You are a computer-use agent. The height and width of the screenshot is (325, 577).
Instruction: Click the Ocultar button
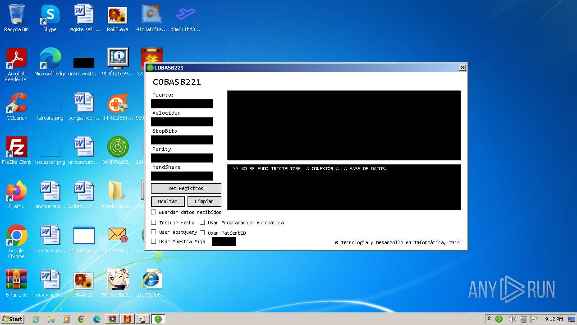[x=168, y=201]
